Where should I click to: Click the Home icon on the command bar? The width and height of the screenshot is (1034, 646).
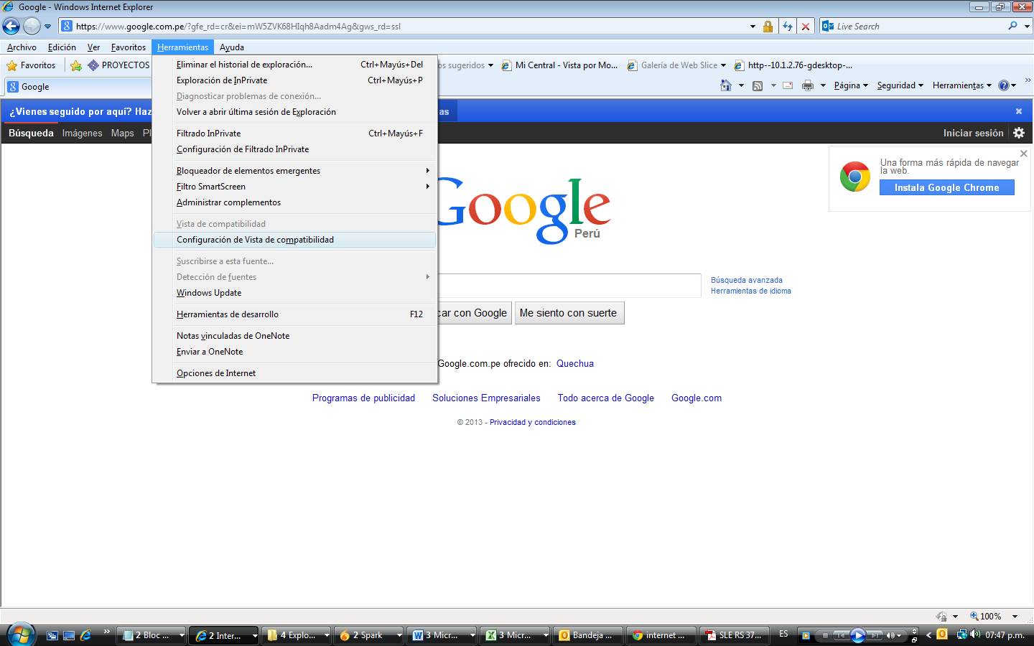(x=727, y=85)
